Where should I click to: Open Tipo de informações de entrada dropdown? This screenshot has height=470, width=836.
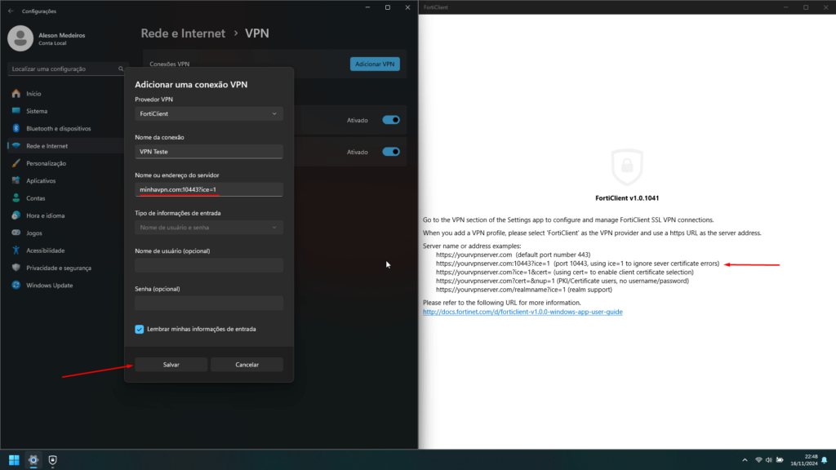click(209, 228)
